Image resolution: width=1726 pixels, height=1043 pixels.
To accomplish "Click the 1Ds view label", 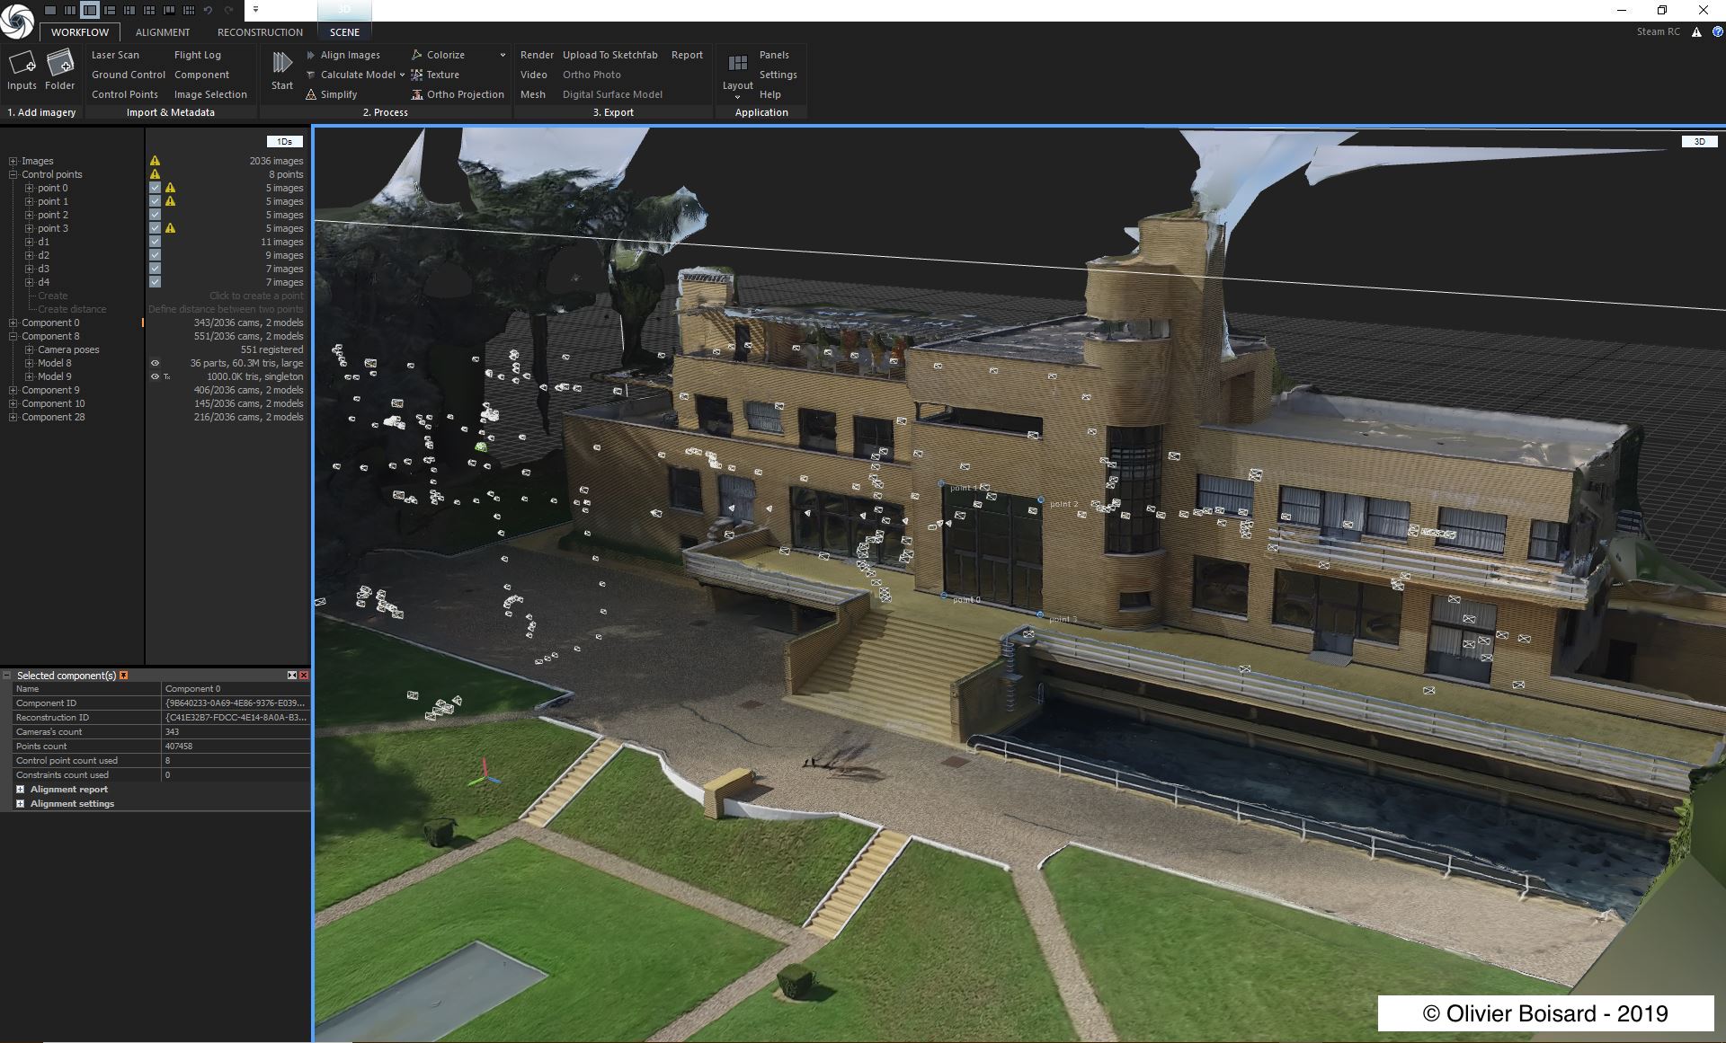I will 285,141.
